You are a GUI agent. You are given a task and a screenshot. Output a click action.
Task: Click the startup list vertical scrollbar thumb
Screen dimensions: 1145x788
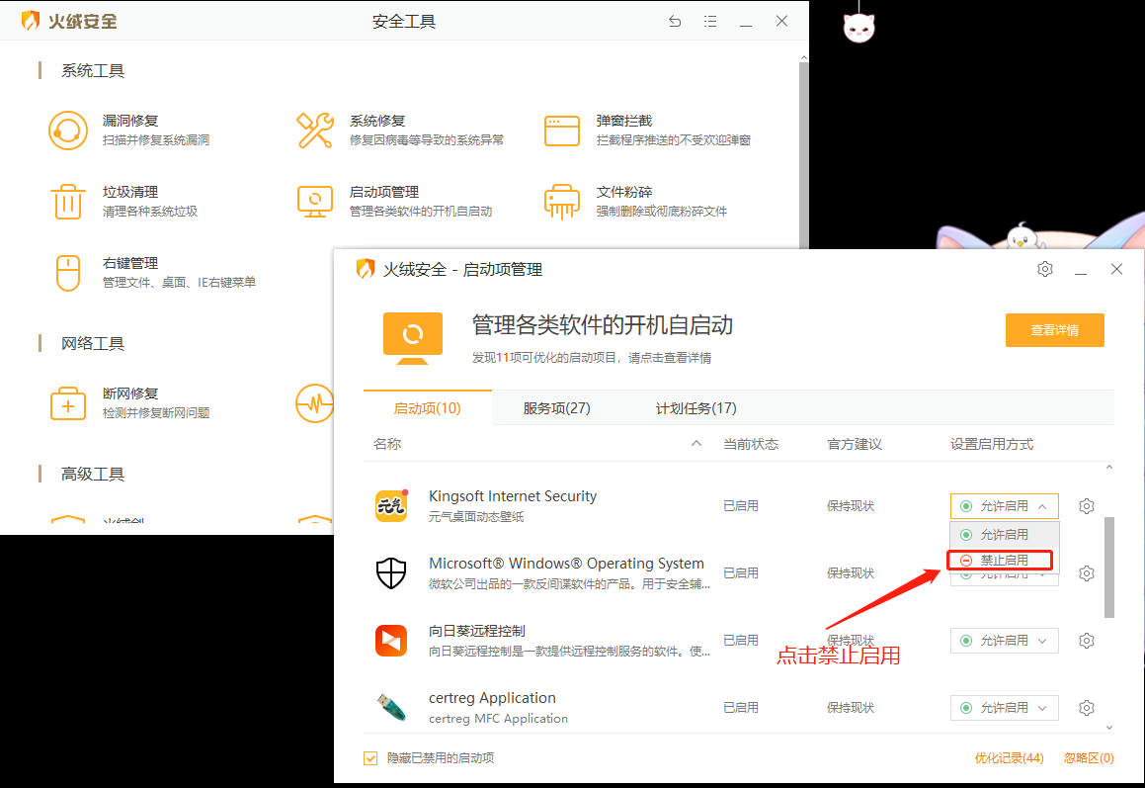tap(1109, 568)
